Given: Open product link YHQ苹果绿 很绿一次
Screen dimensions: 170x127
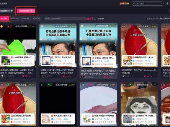Looking at the screenshot, I should click(23, 57).
